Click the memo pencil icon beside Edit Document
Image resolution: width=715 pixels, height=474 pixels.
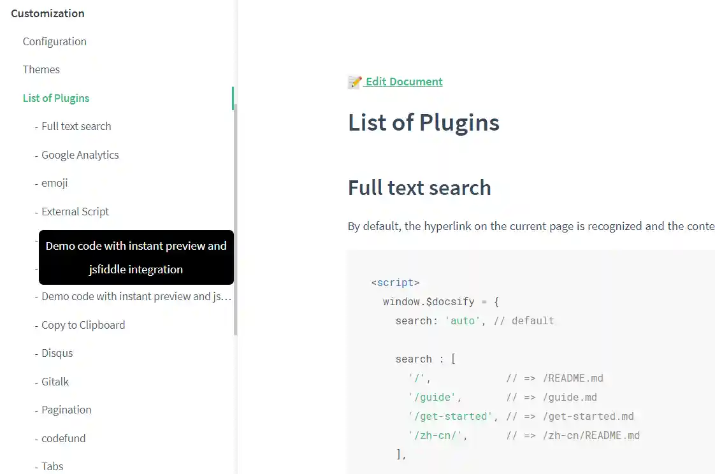click(355, 82)
